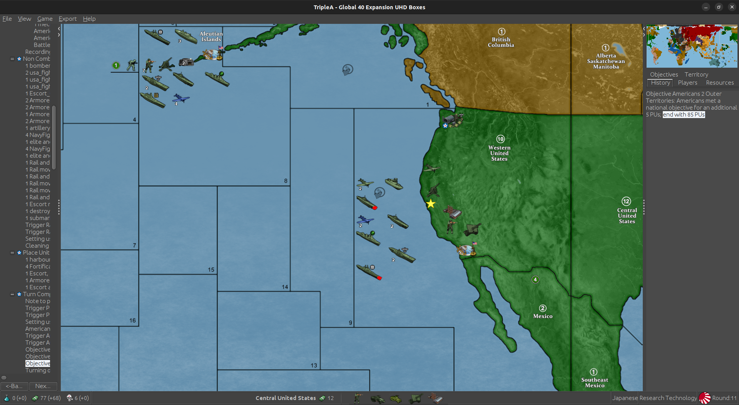Image resolution: width=739 pixels, height=405 pixels.
Task: Collapse the Place Units history node
Action: 12,253
